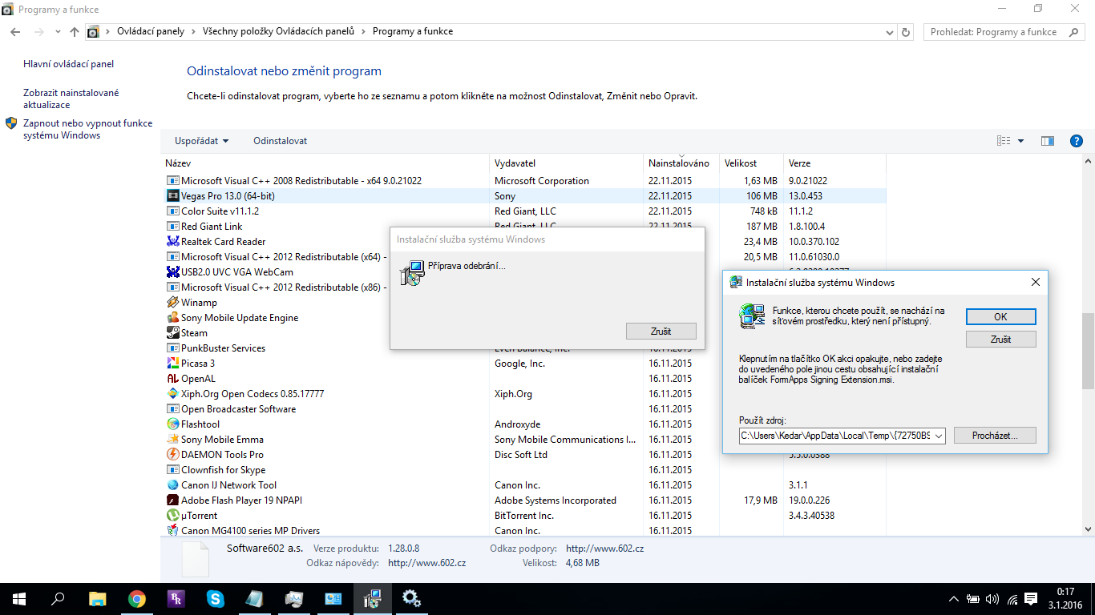Image resolution: width=1095 pixels, height=615 pixels.
Task: Click the volume icon in system tray
Action: tap(992, 599)
